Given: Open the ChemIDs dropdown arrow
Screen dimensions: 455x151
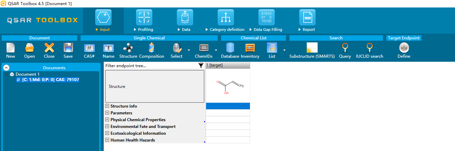Looking at the screenshot, I should [216, 50].
